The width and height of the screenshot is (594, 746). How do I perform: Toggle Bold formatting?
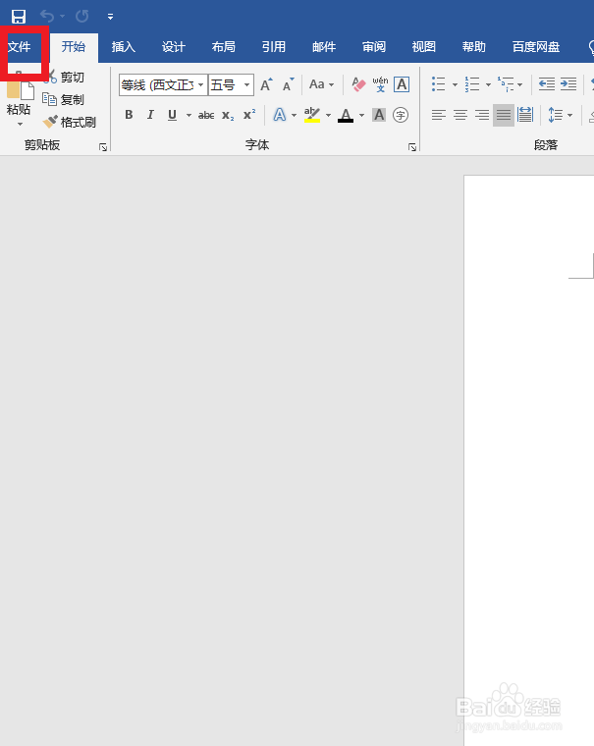coord(129,115)
